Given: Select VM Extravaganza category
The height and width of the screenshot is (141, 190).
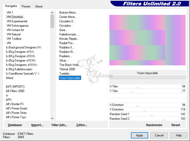Looking at the screenshot, I should click(x=17, y=26).
